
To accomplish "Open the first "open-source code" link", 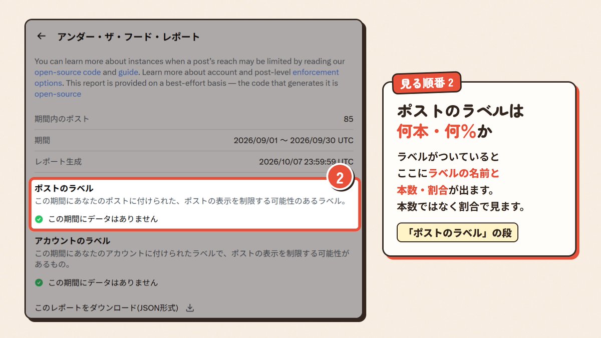I will pos(68,72).
